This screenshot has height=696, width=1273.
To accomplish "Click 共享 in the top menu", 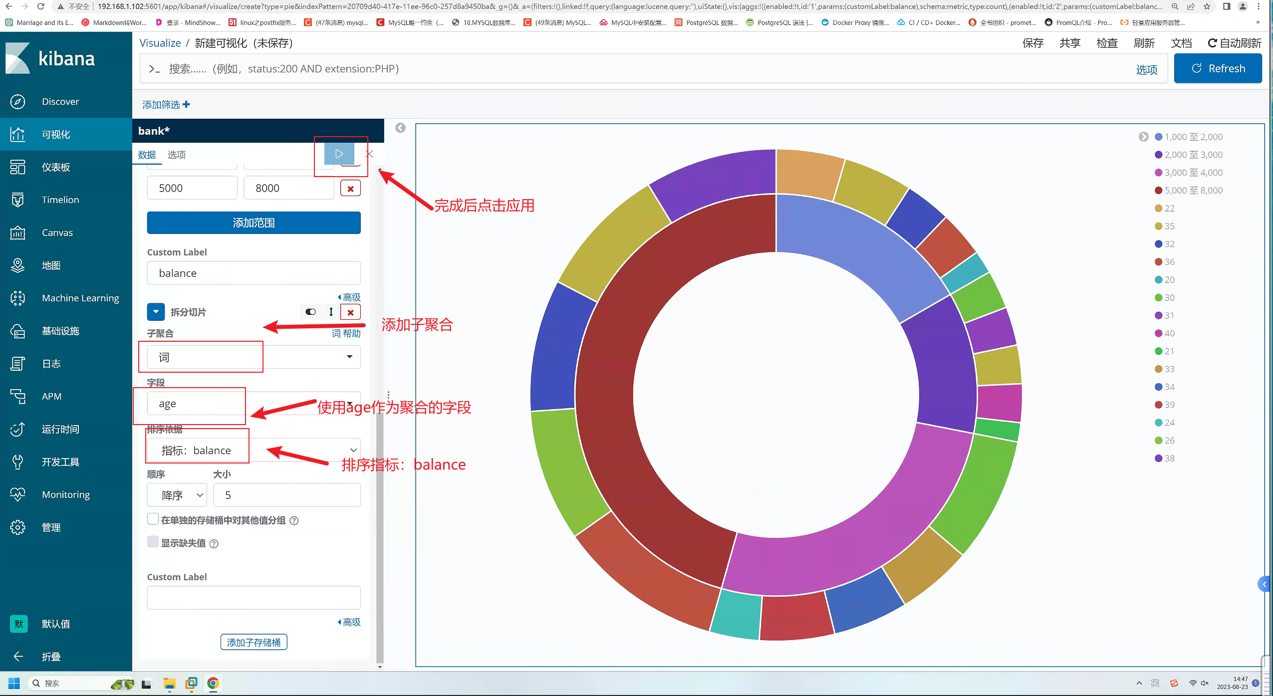I will [x=1070, y=43].
